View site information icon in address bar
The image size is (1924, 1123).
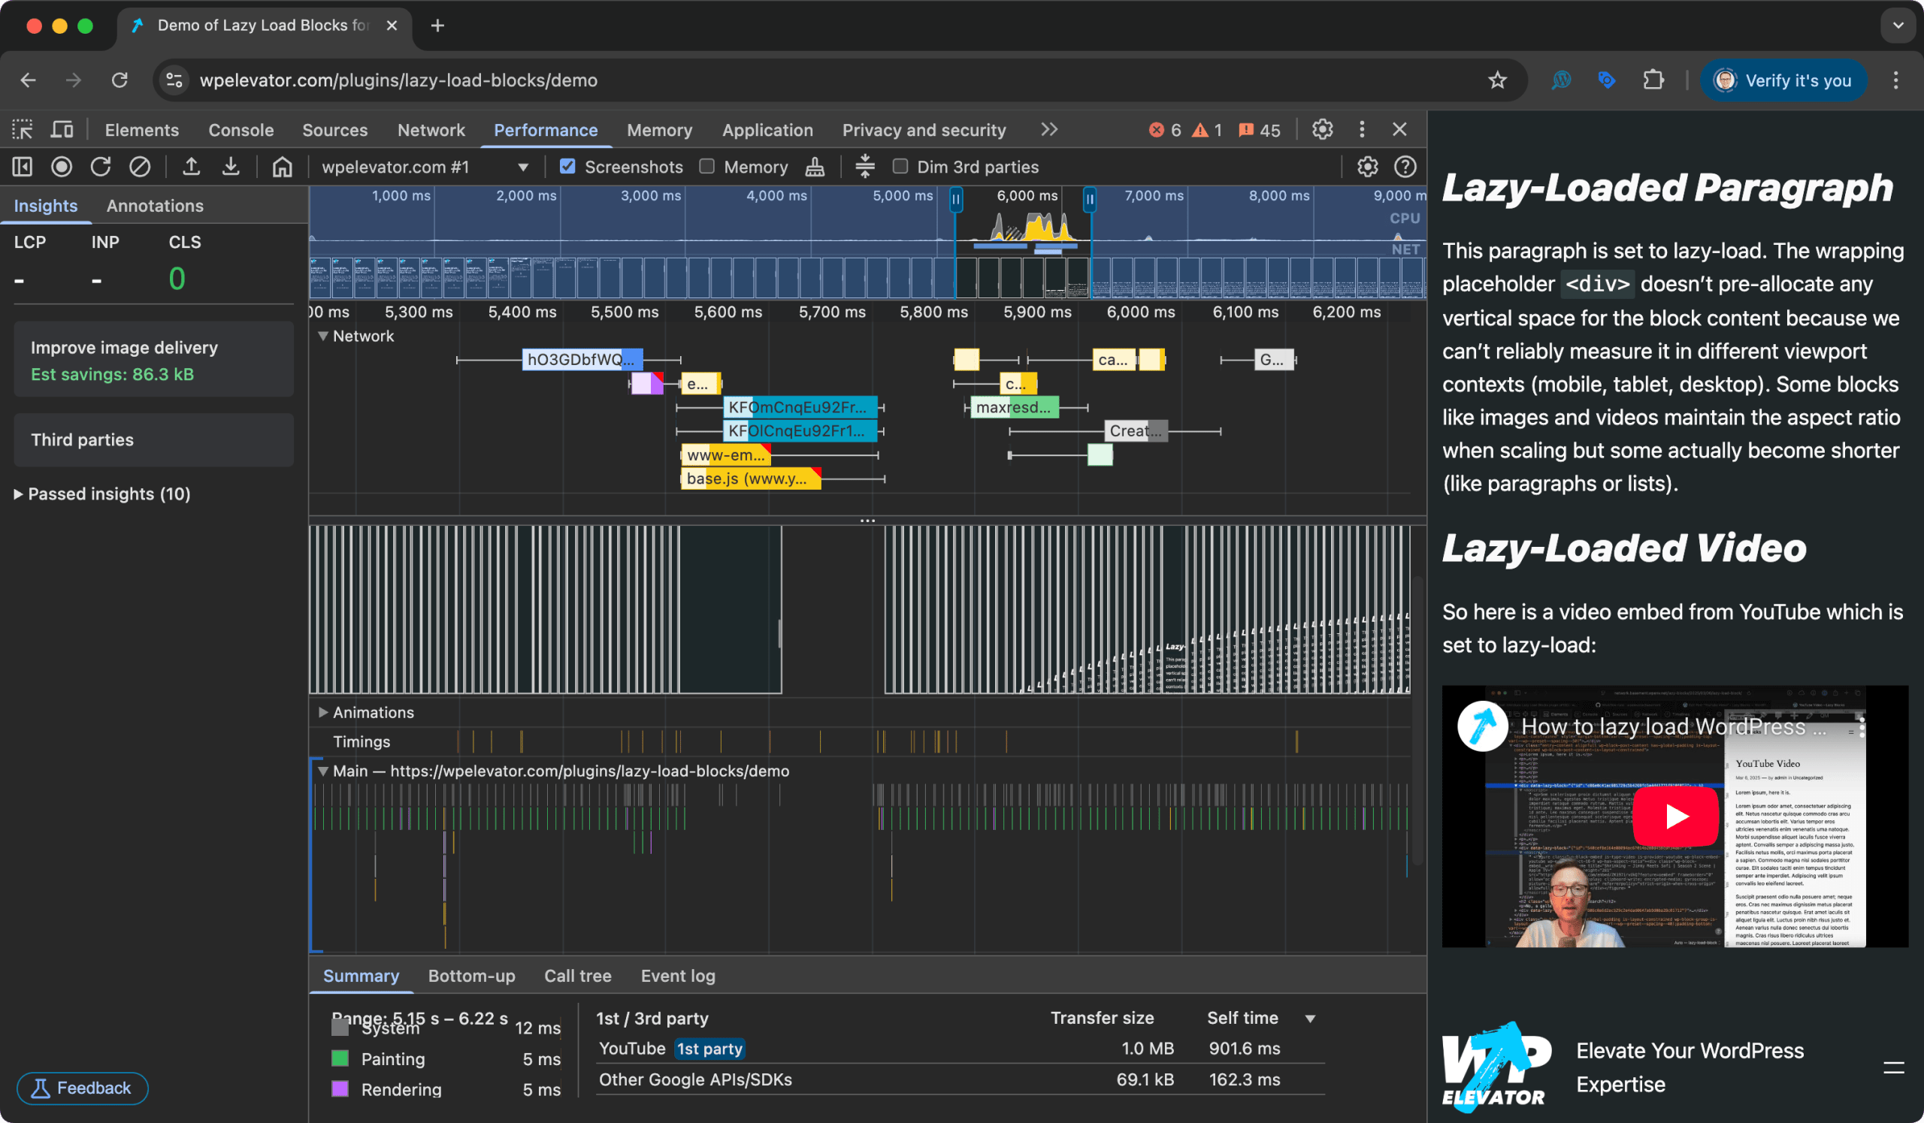tap(174, 80)
